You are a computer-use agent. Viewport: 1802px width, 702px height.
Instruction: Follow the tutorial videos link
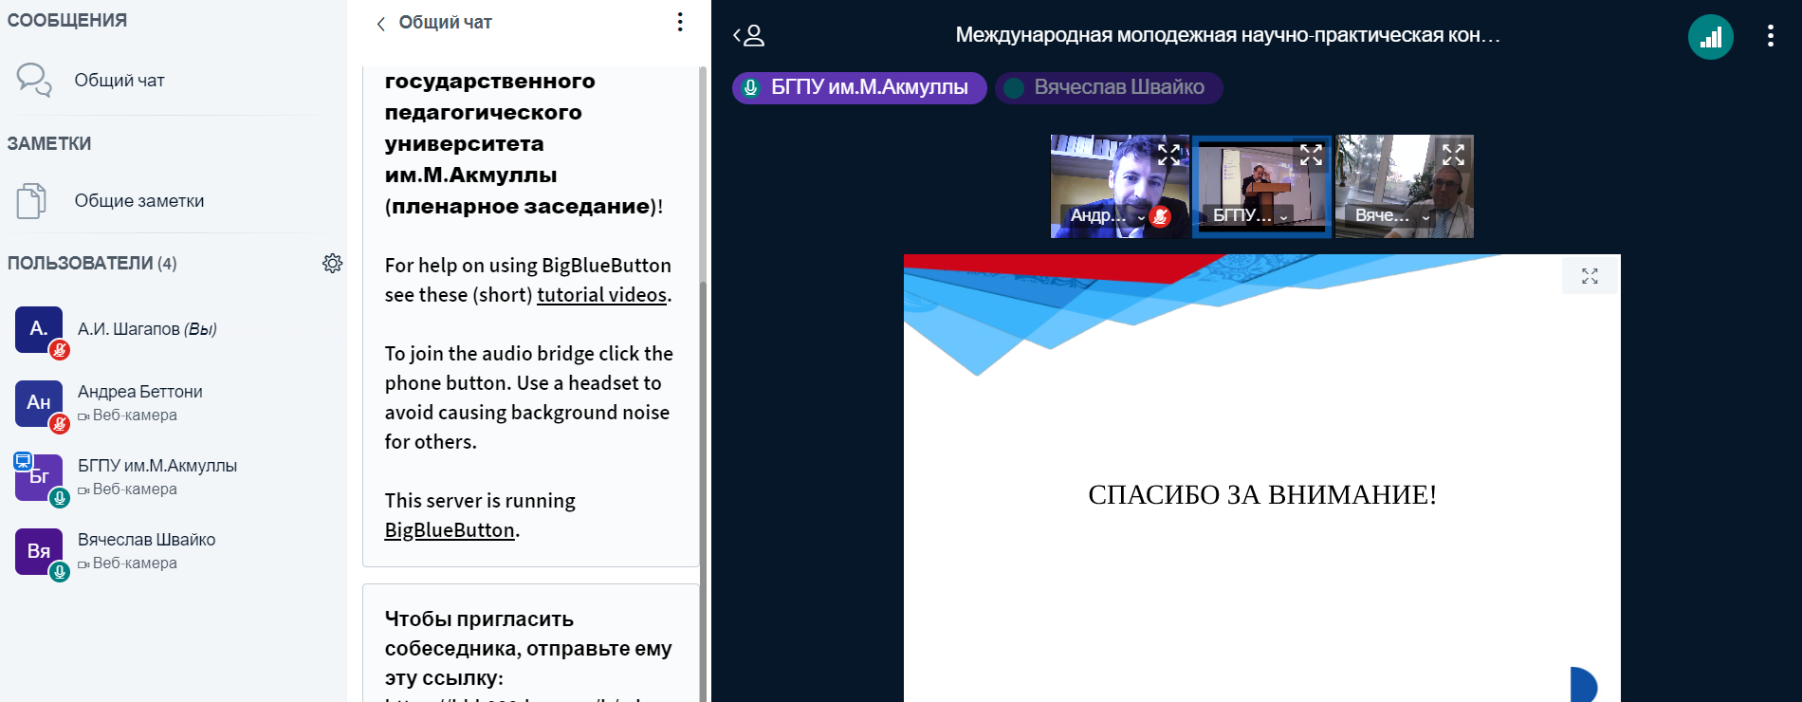601,295
